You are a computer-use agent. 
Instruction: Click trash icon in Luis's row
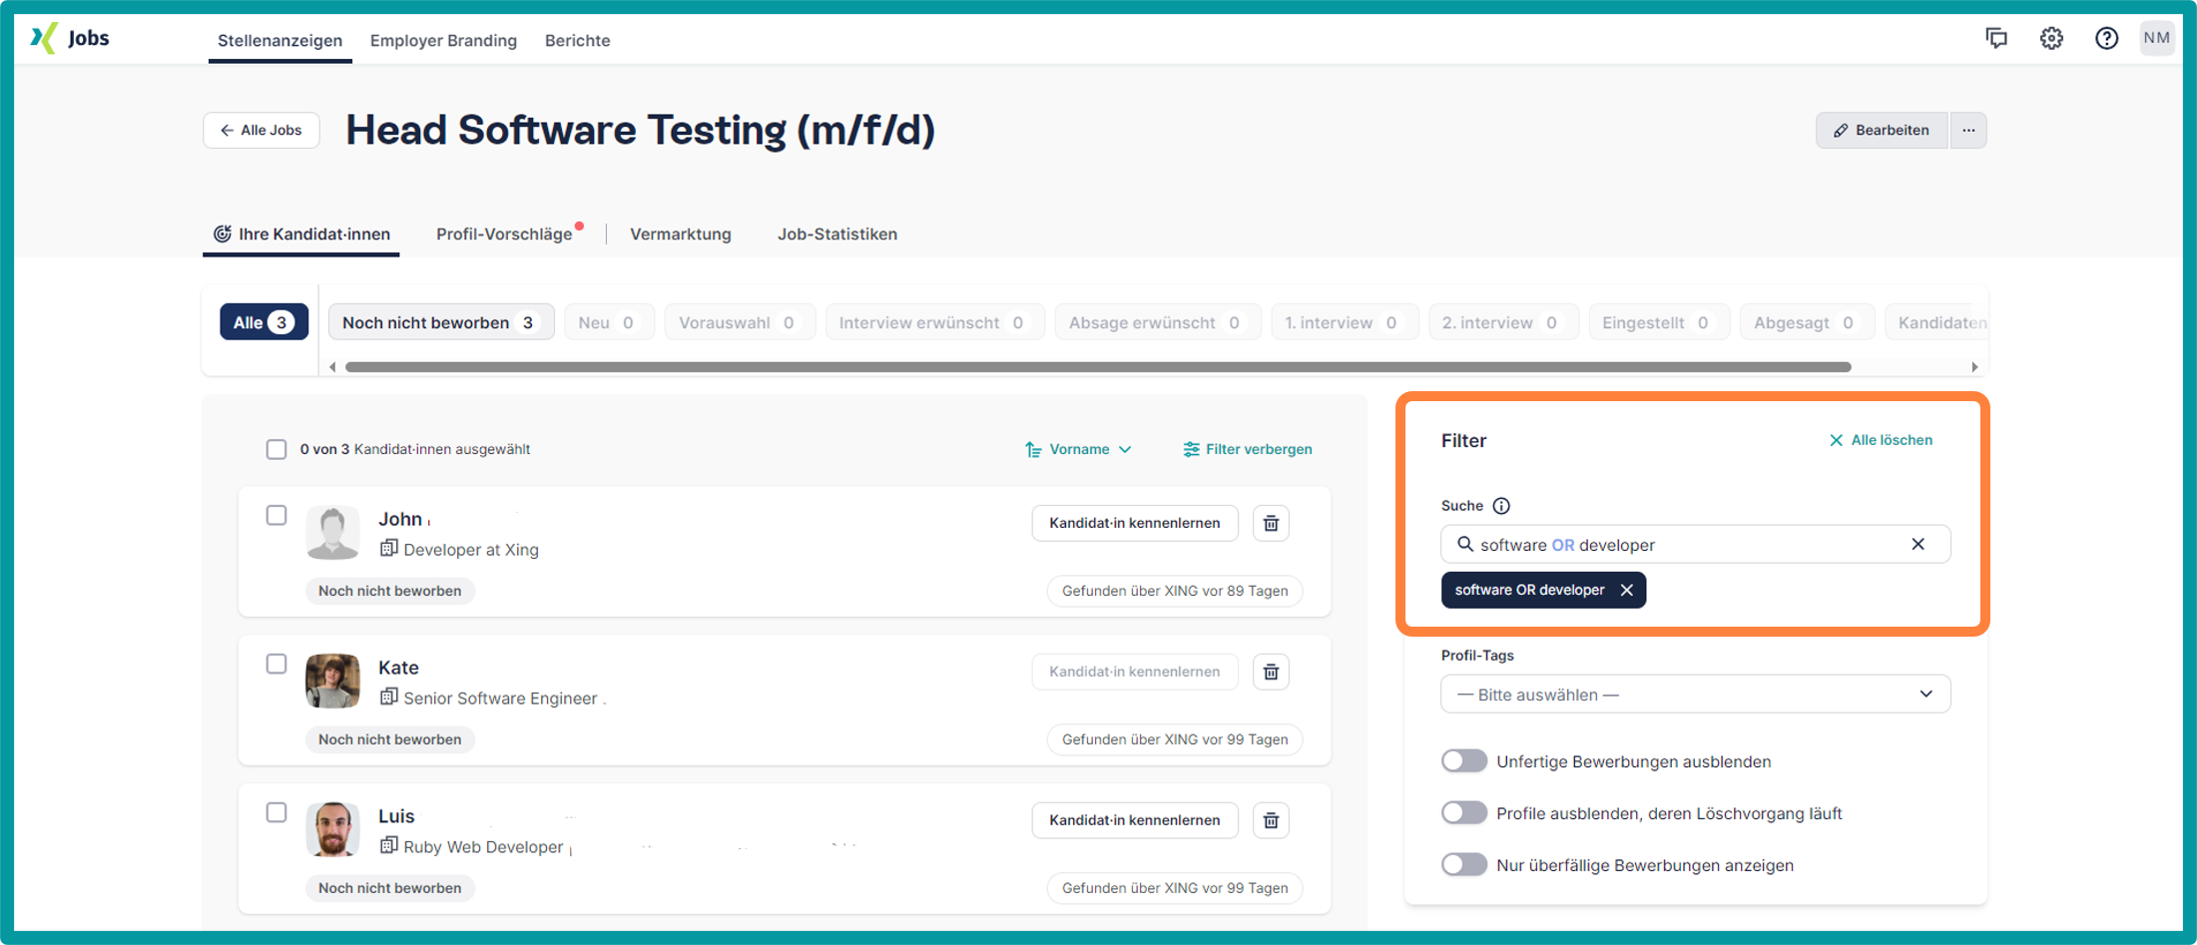pos(1271,820)
